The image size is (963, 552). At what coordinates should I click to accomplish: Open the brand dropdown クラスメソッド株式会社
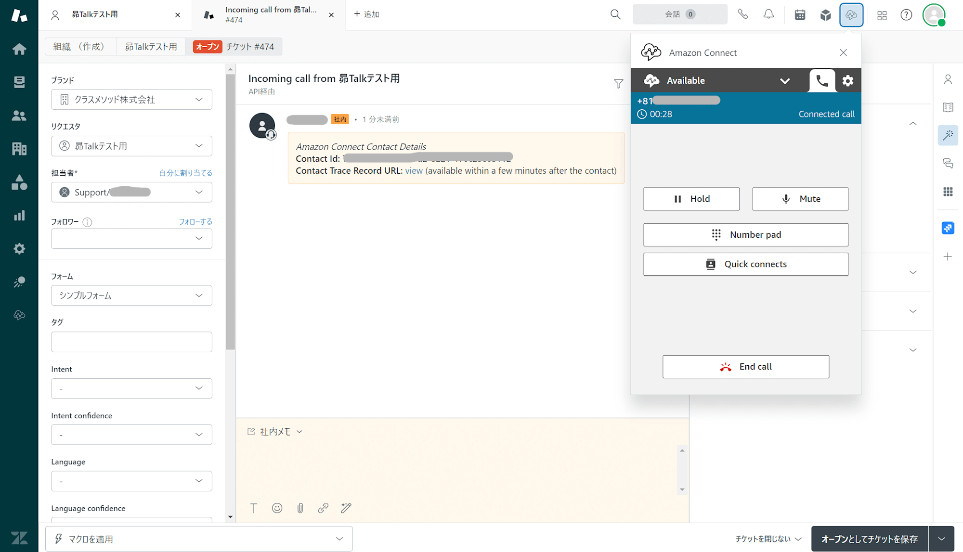click(131, 100)
